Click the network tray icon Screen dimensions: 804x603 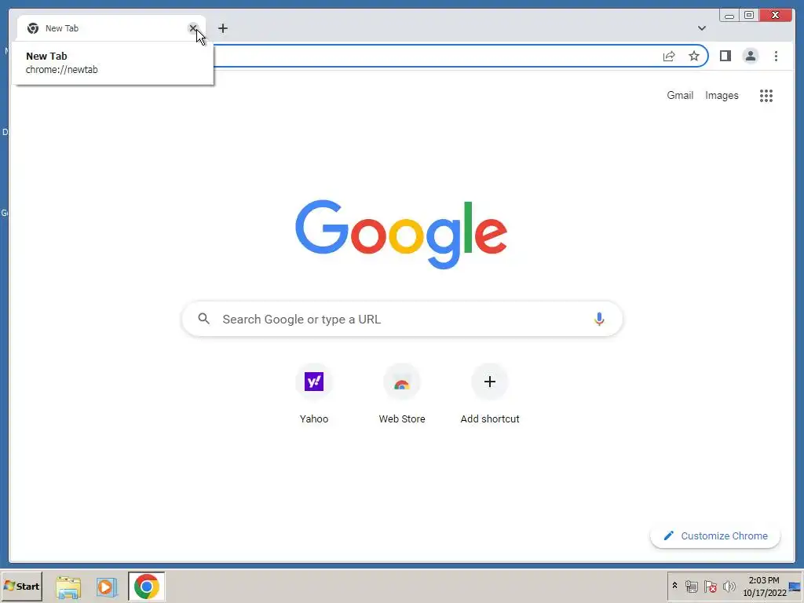691,586
